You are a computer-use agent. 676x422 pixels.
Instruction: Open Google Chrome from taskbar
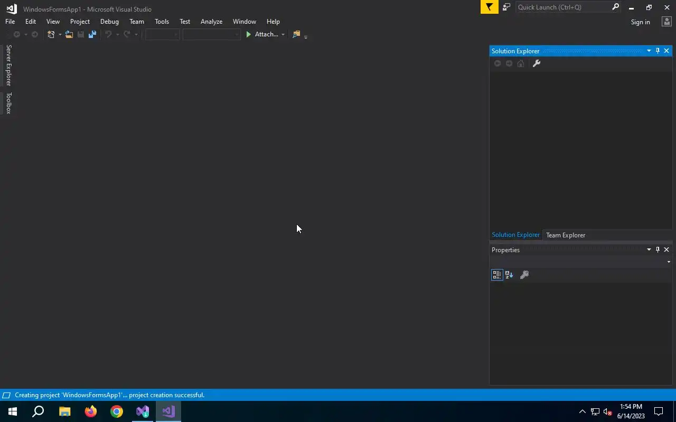point(117,411)
